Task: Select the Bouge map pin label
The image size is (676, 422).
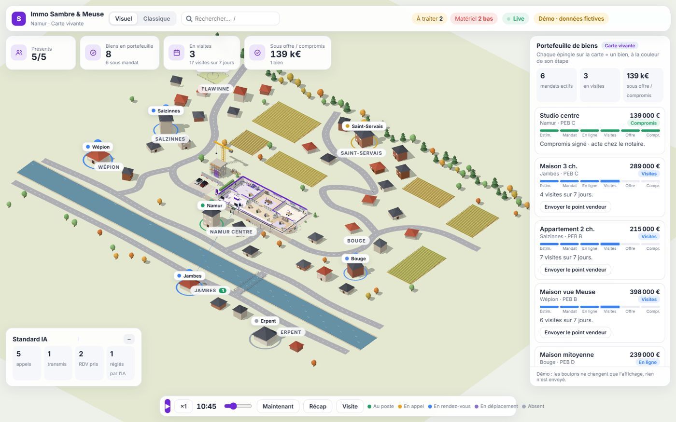Action: pos(355,259)
